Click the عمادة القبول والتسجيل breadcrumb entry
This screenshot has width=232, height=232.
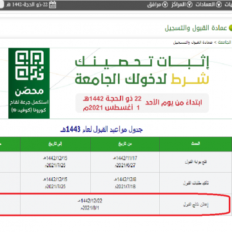coord(193,43)
